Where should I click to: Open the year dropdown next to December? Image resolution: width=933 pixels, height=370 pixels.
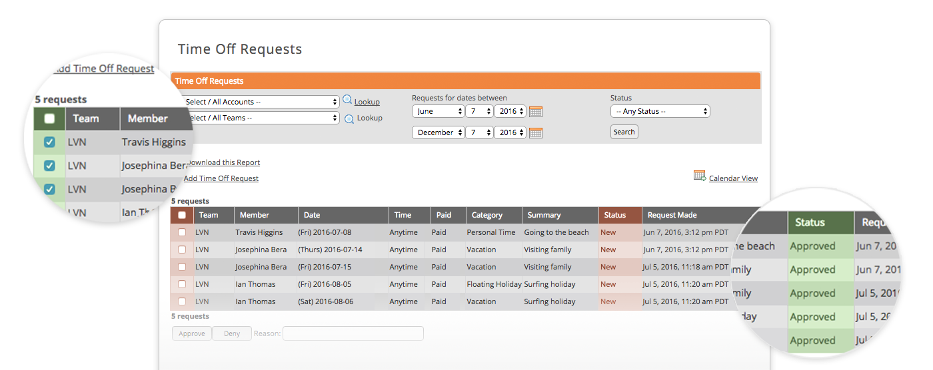coord(510,132)
